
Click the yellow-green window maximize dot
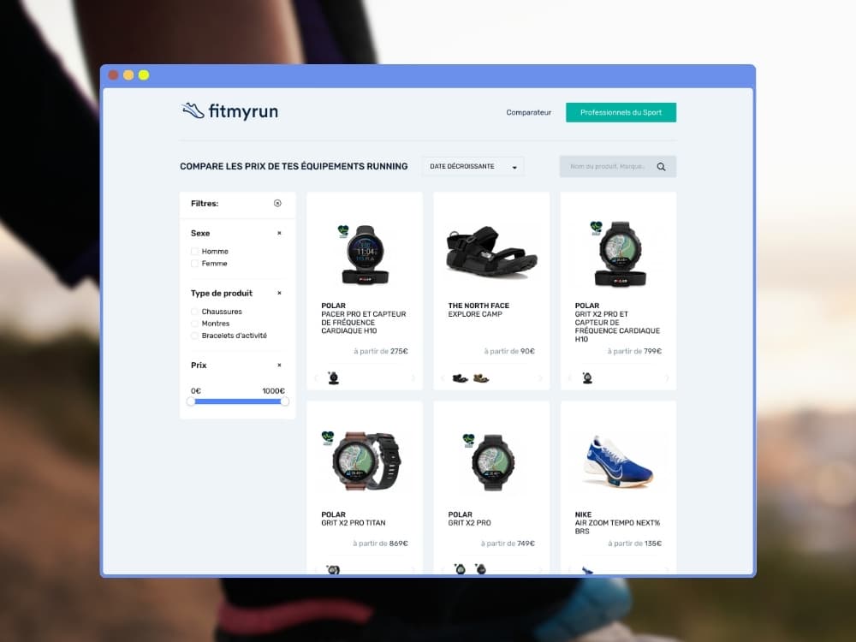(x=144, y=74)
